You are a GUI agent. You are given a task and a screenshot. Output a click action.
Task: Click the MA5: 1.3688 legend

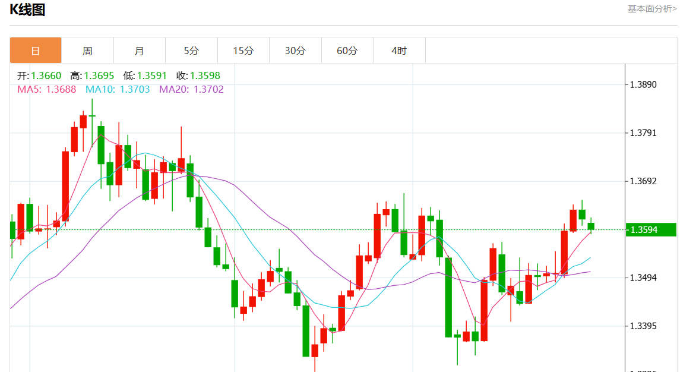click(x=46, y=89)
